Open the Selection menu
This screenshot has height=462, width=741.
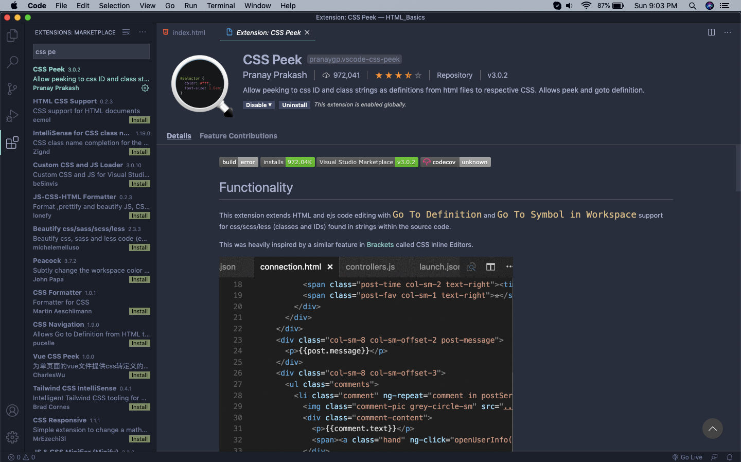click(114, 6)
